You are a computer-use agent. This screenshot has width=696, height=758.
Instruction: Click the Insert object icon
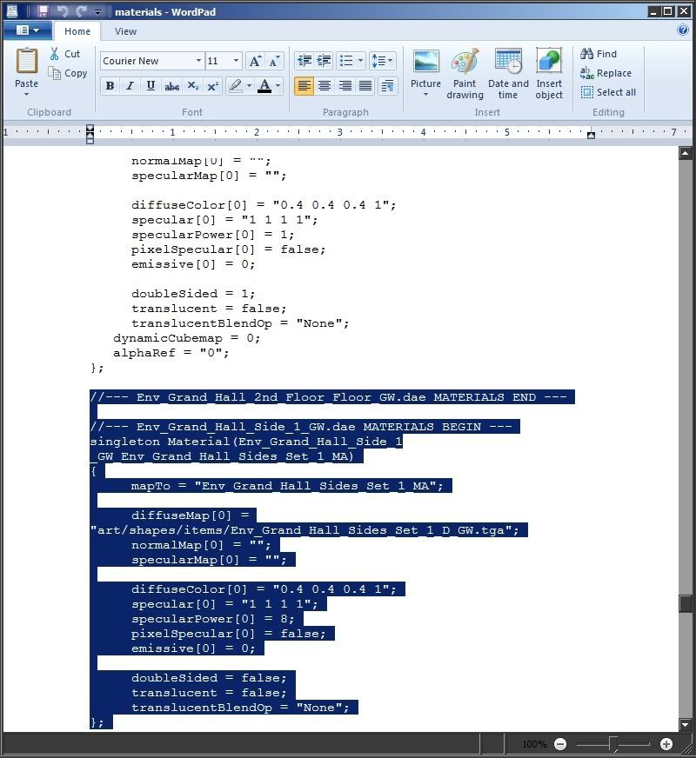tap(549, 74)
